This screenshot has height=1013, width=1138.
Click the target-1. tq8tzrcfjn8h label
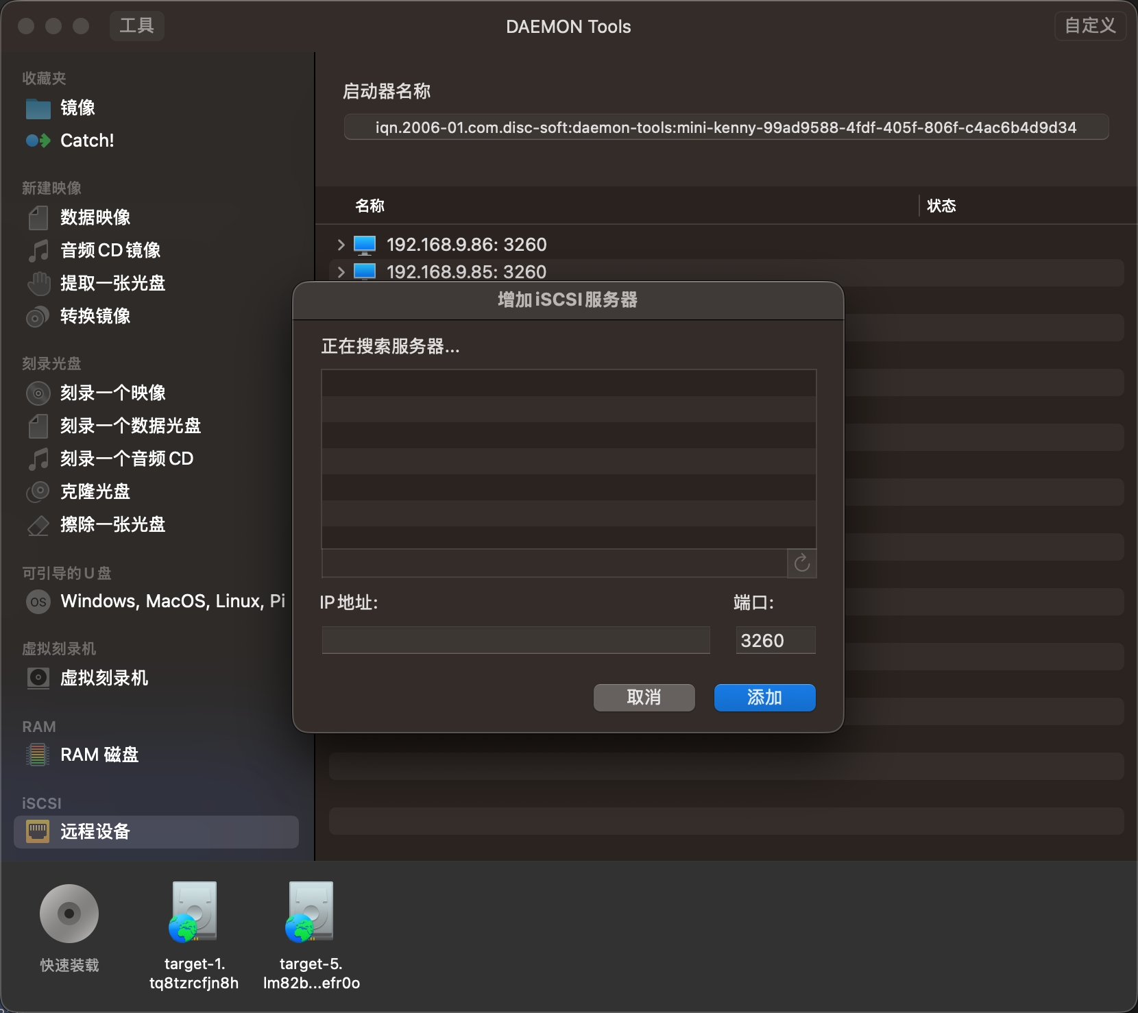[194, 973]
